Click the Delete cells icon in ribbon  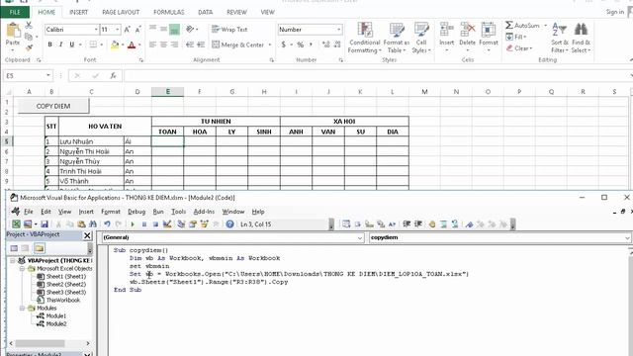click(x=467, y=30)
